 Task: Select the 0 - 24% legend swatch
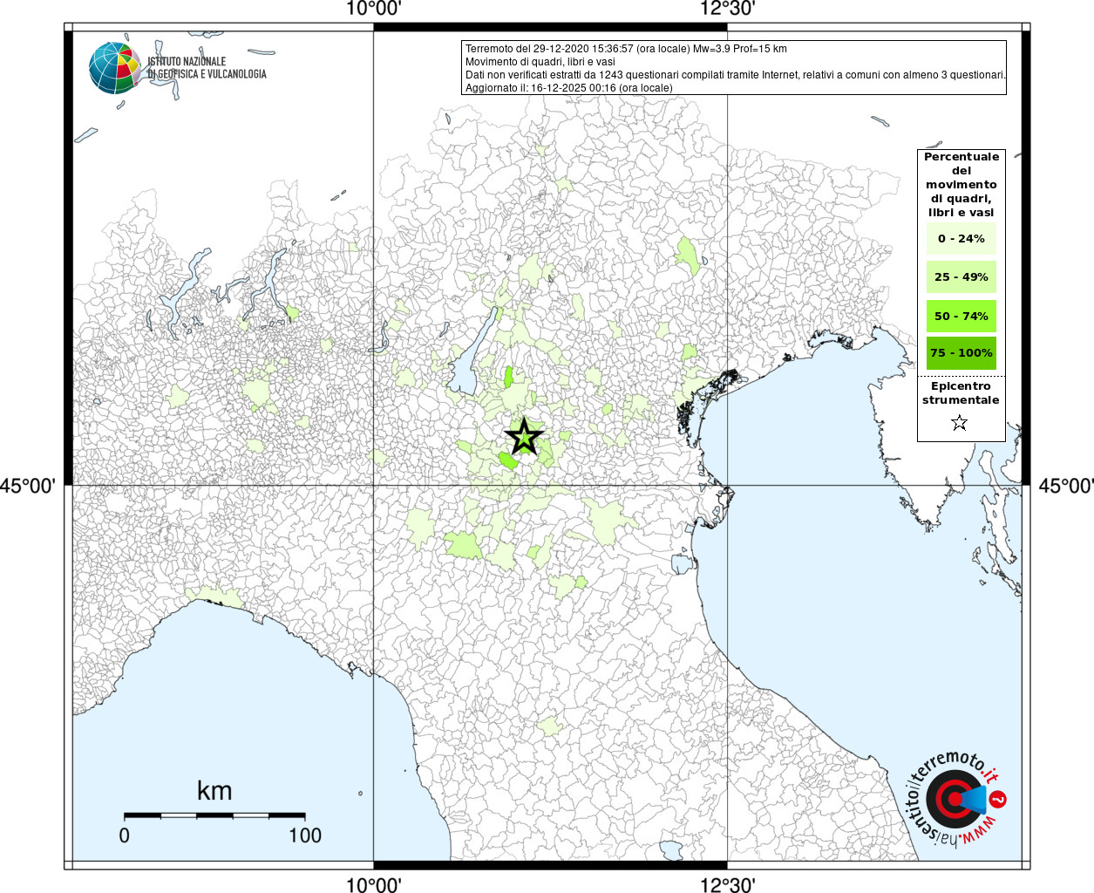pyautogui.click(x=961, y=239)
